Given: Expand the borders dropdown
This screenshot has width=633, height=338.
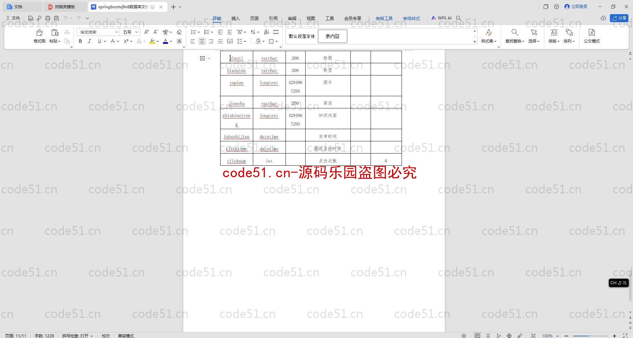Looking at the screenshot, I should [x=277, y=42].
